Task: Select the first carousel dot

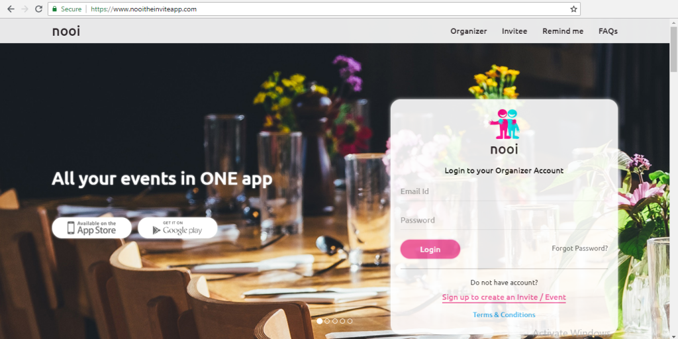Action: (x=320, y=321)
